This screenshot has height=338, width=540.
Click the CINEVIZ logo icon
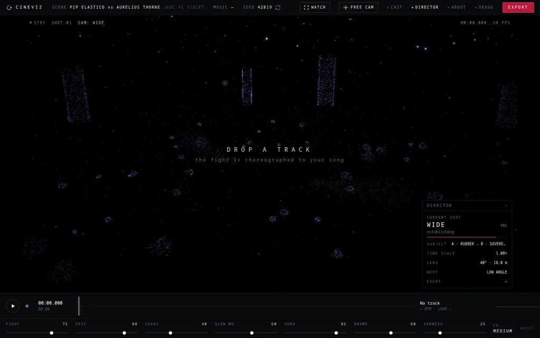[x=9, y=7]
